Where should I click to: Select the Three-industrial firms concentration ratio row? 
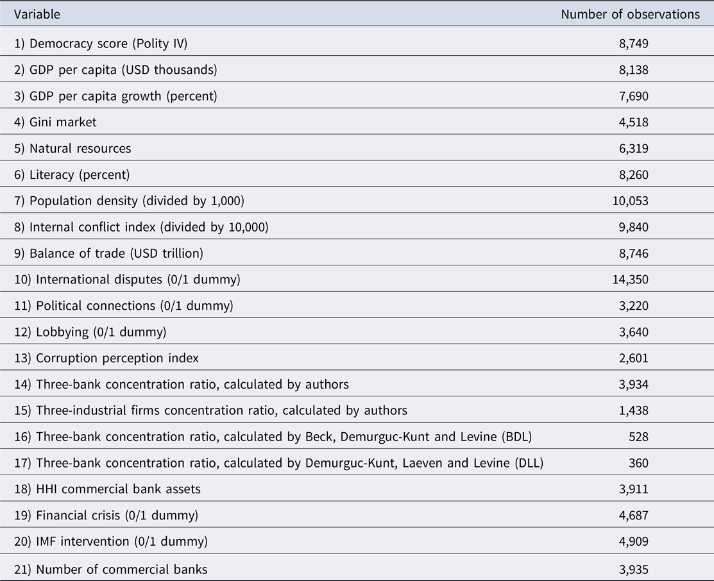357,410
